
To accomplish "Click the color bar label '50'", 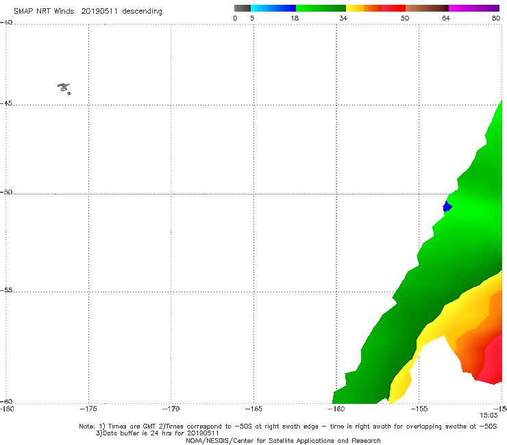I will pos(405,18).
